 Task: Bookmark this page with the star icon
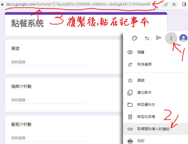pyautogui.click(x=174, y=4)
